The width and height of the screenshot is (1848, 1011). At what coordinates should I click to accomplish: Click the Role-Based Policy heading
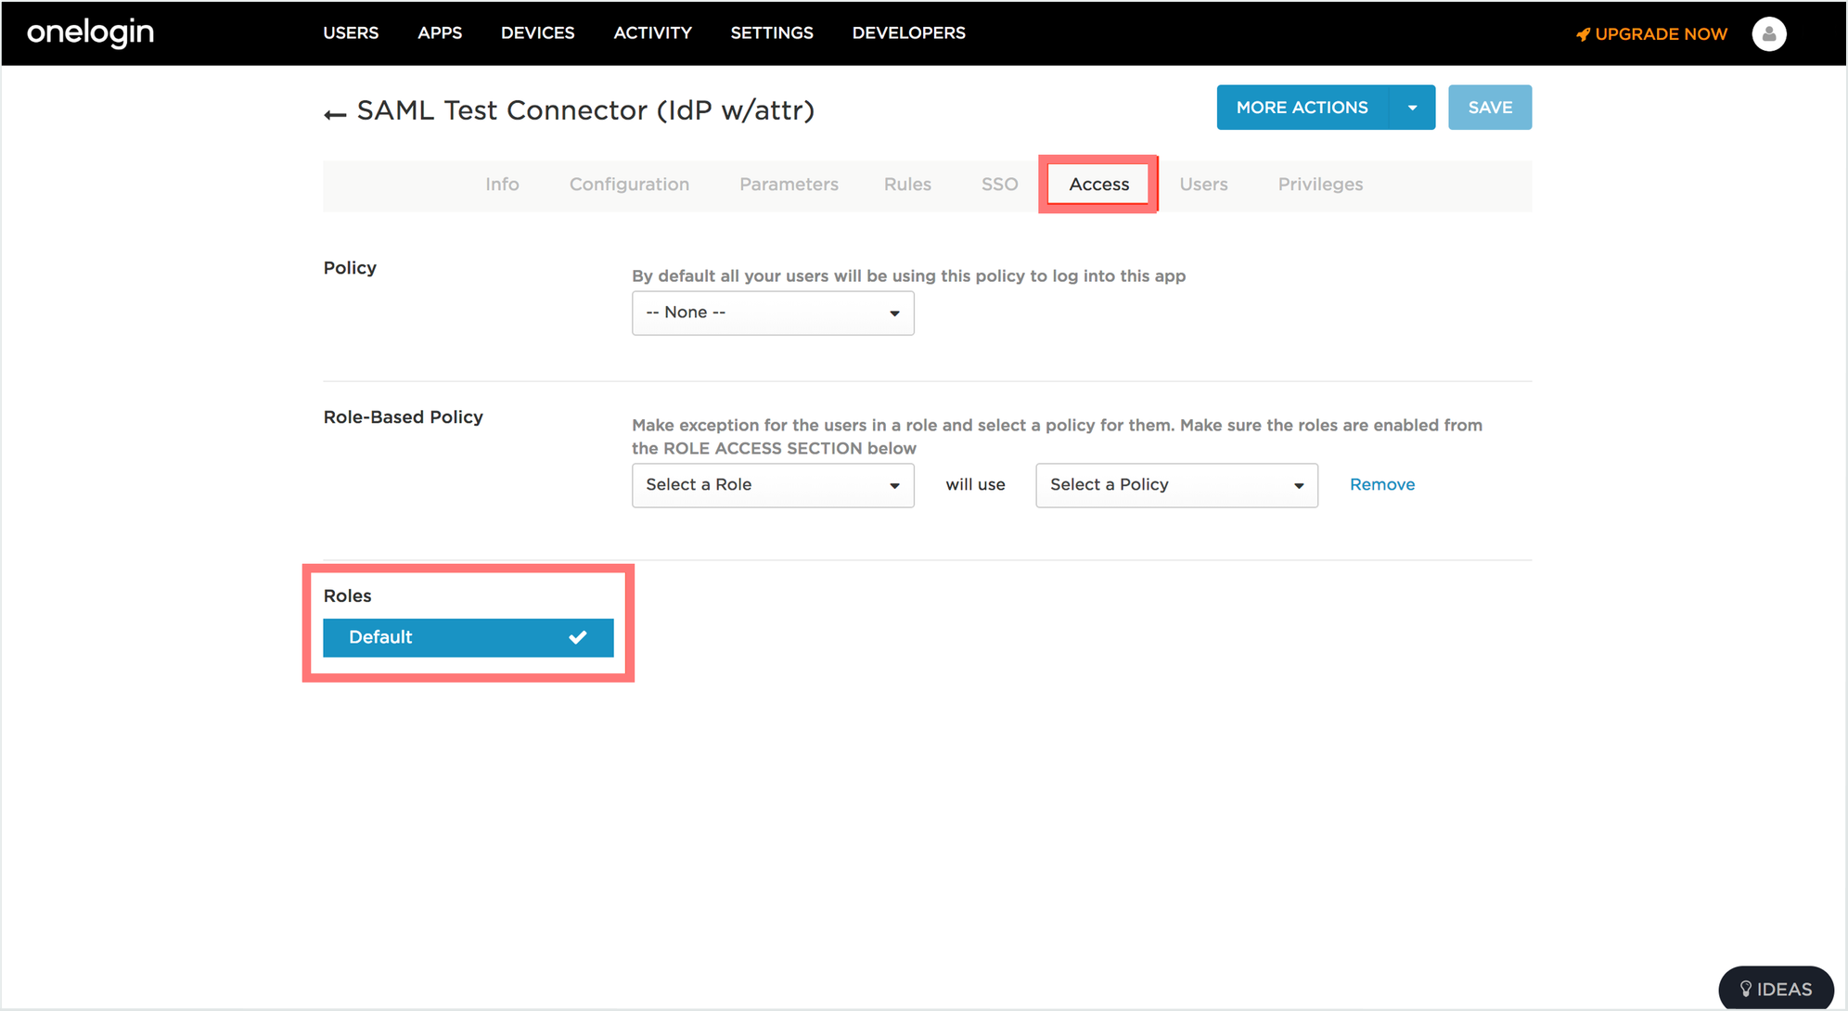[x=403, y=417]
